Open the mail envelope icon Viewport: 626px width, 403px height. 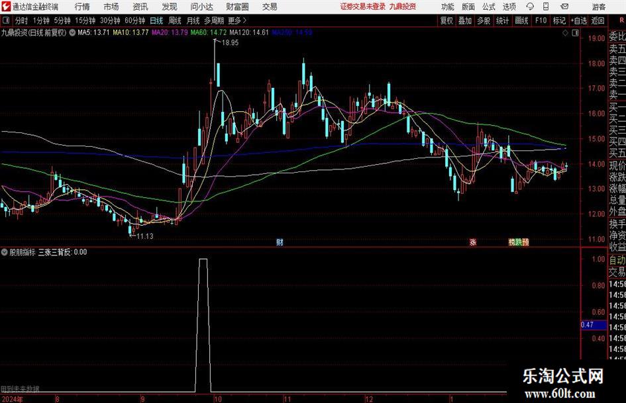point(564,7)
